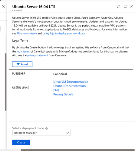Screen dimensions: 135x151
Task: Open using Juju to deploy your workloads link
Action: click(x=64, y=34)
